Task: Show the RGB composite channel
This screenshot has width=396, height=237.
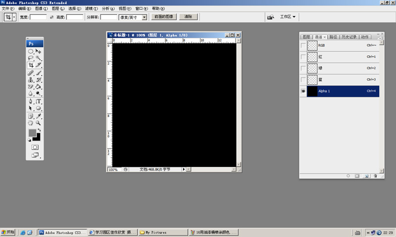Action: coord(303,45)
